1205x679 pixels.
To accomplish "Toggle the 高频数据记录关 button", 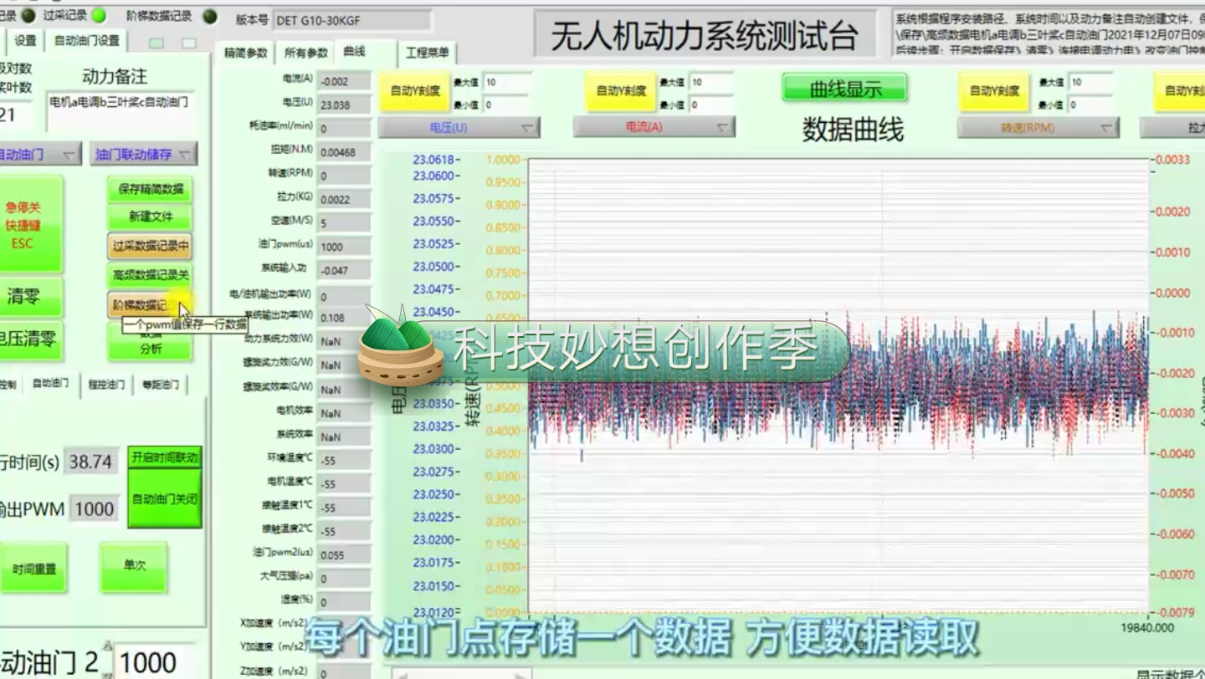I will (151, 274).
